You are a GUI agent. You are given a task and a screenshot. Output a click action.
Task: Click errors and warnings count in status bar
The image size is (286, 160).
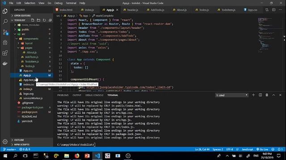(25, 149)
